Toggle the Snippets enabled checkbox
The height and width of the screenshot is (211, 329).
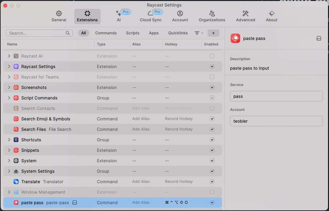pyautogui.click(x=212, y=150)
